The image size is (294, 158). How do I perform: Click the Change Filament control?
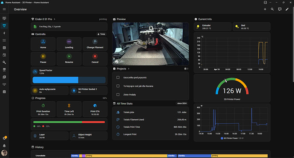point(95,44)
